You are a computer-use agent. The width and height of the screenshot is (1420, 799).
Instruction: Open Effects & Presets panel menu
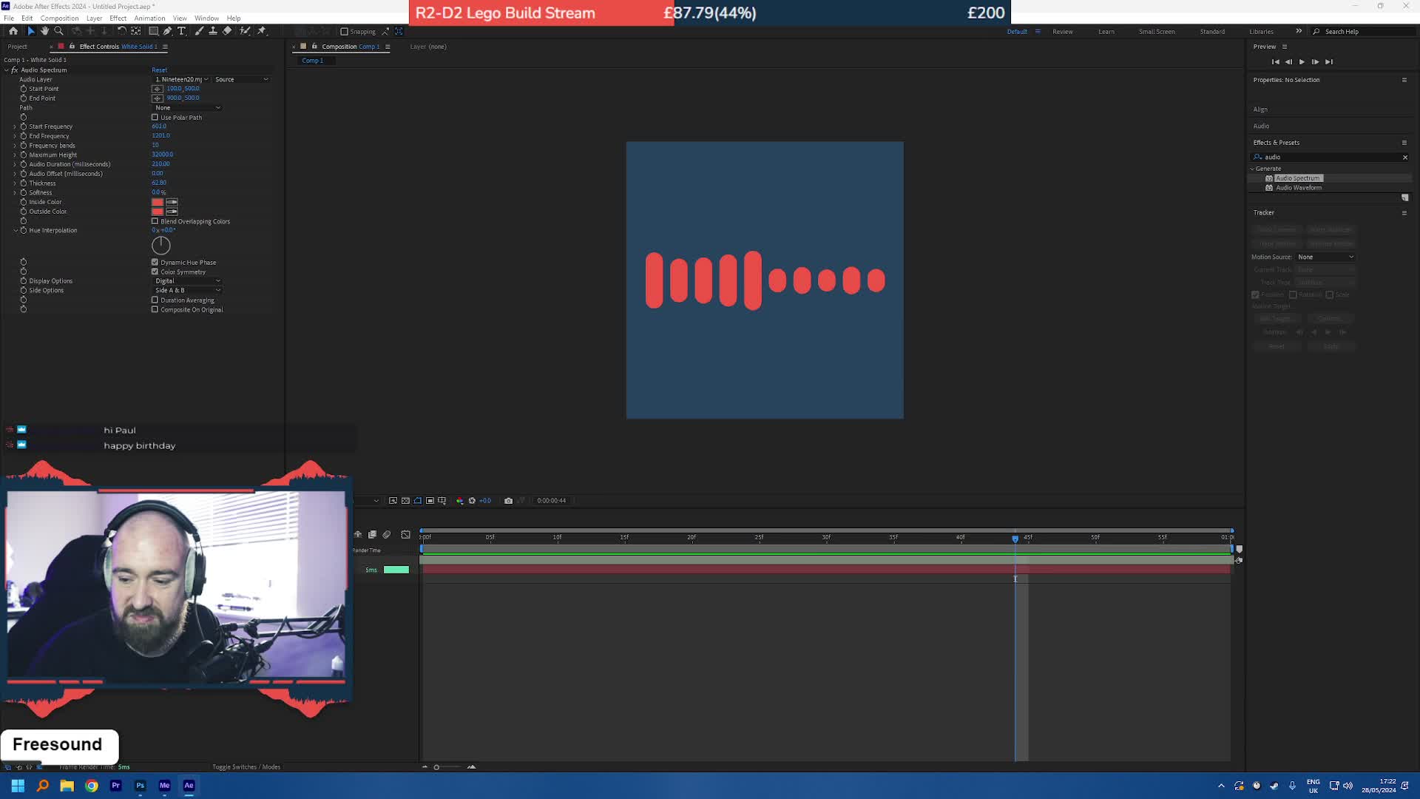[1404, 143]
